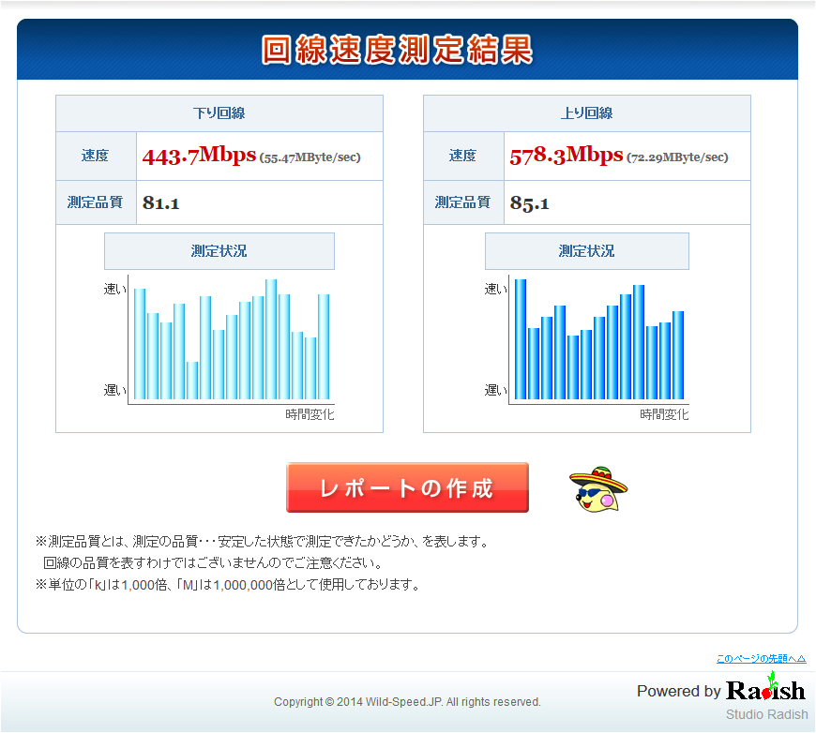Image resolution: width=816 pixels, height=733 pixels.
Task: Click the 55.47MByte/sec download rate text
Action: click(x=310, y=157)
